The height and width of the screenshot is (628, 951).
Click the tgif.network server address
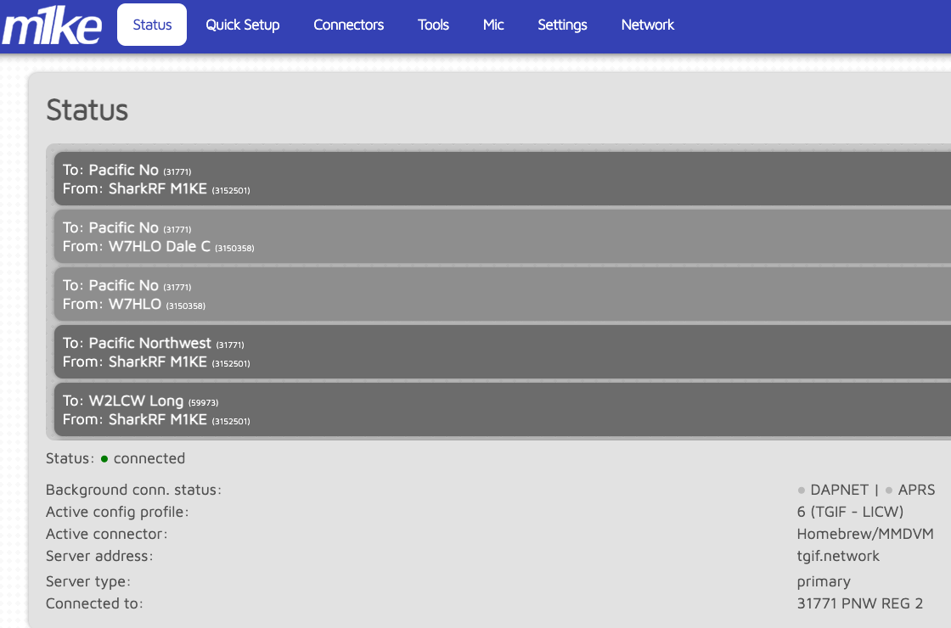838,556
